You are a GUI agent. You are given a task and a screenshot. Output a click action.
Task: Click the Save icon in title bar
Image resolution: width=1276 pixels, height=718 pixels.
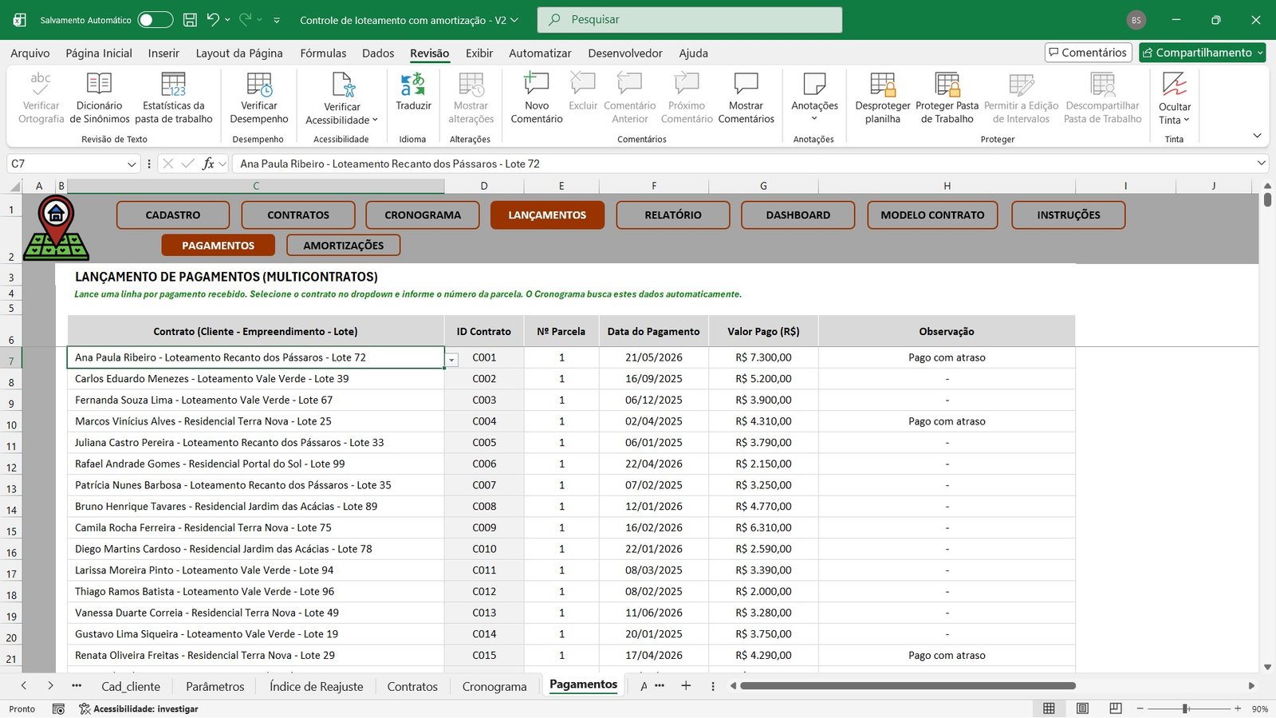pos(190,20)
